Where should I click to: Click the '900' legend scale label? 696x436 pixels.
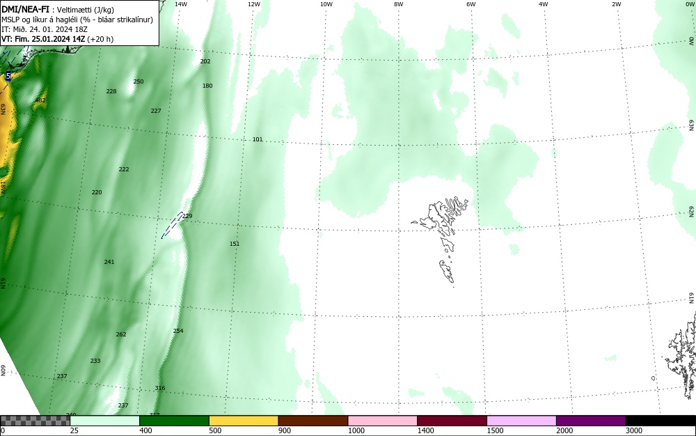coord(285,430)
